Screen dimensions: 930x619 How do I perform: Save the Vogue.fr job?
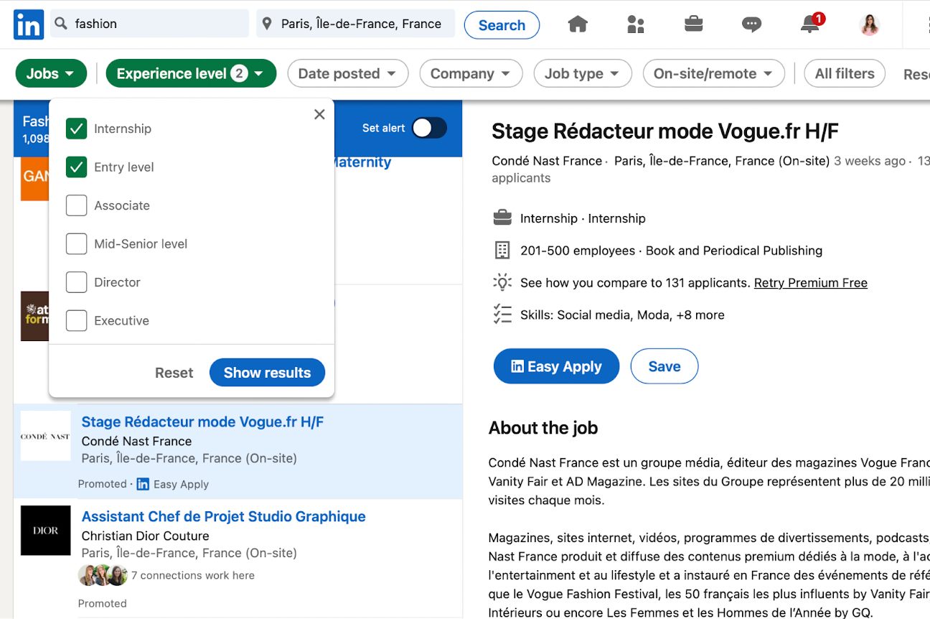click(664, 366)
